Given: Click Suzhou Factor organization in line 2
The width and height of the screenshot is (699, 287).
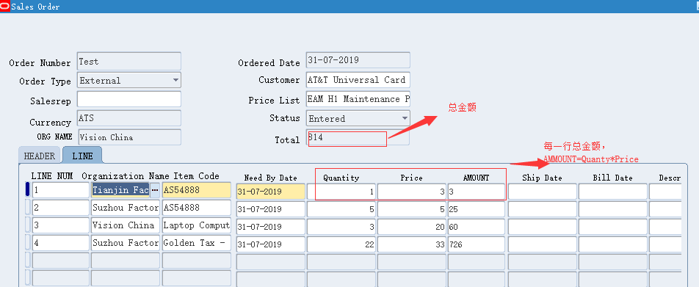Looking at the screenshot, I should (x=126, y=208).
